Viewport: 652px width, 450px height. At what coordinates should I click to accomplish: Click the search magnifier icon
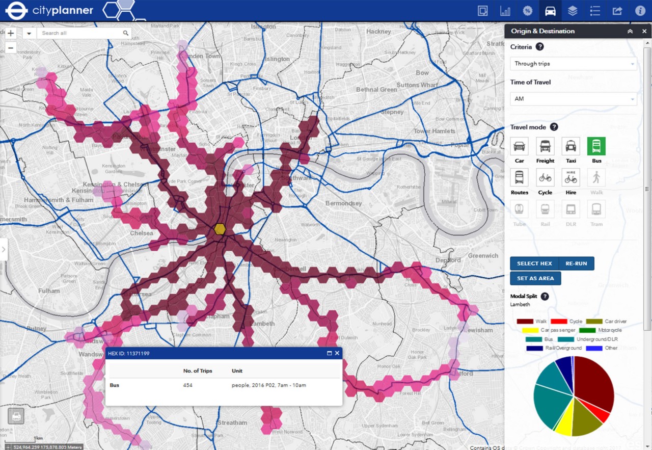126,33
